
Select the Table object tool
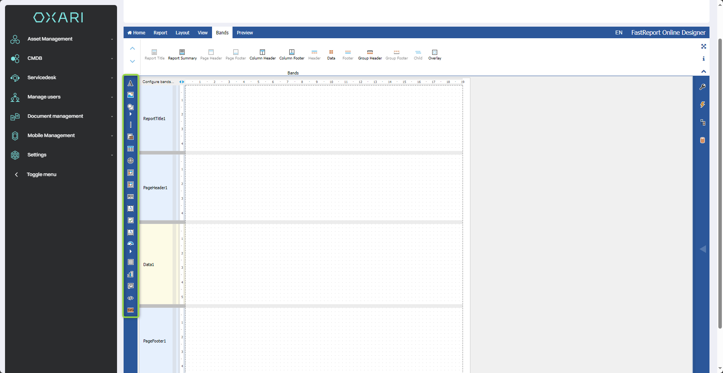(131, 149)
